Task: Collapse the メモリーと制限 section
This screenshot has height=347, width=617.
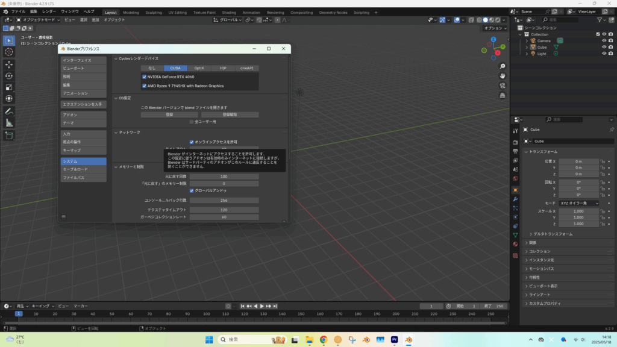Action: [116, 167]
